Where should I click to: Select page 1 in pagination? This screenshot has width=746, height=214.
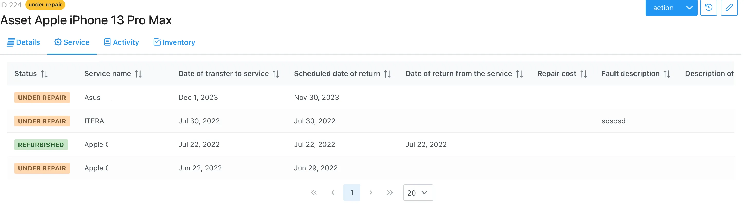[x=352, y=193]
